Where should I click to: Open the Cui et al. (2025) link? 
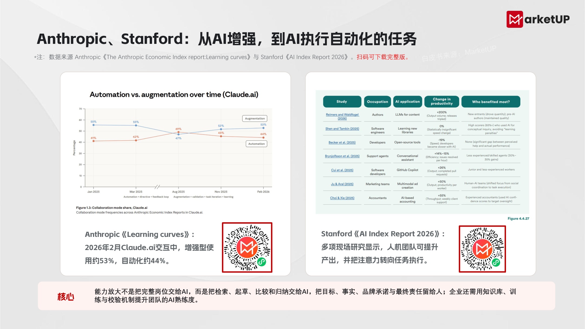point(342,170)
